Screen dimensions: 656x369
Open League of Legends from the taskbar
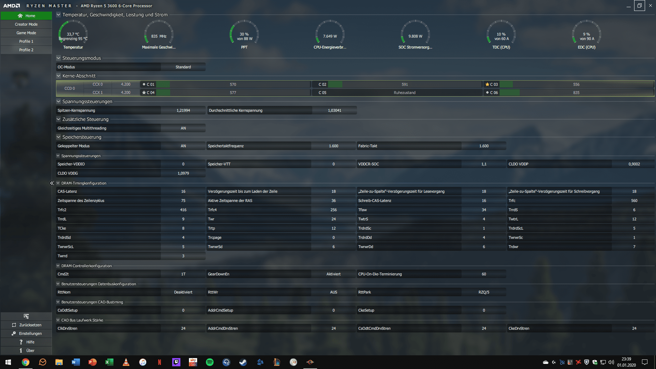pyautogui.click(x=277, y=362)
